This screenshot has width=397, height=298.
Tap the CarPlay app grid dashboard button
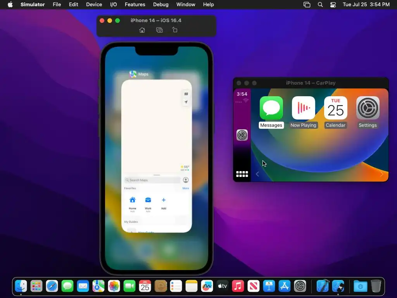point(242,174)
